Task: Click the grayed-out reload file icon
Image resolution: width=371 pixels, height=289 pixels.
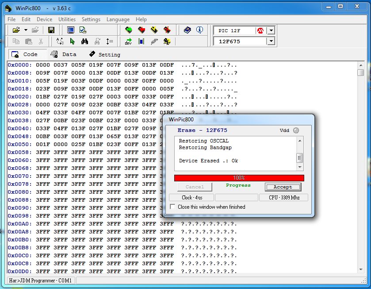Action: 35,30
